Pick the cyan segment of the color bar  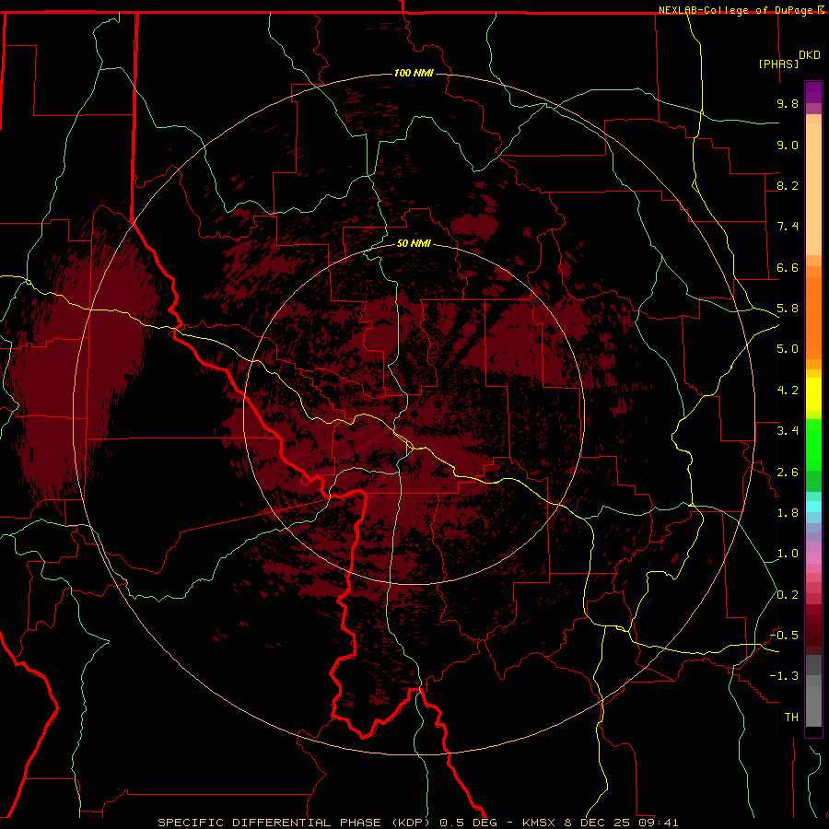pos(813,507)
